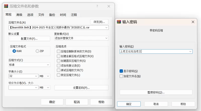Viewport: 201px width, 111px height.
Task: Expand the 更新模式 dropdown
Action: [106, 38]
